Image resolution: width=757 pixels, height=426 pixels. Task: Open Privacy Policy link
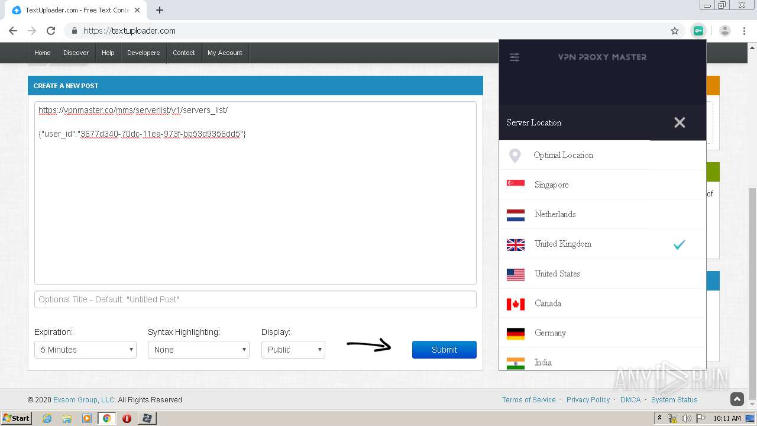tap(588, 400)
